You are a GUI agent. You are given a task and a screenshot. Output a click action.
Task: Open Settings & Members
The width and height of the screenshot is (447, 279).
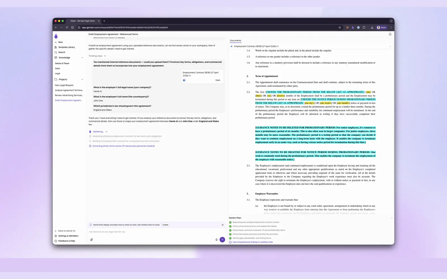pos(66,236)
